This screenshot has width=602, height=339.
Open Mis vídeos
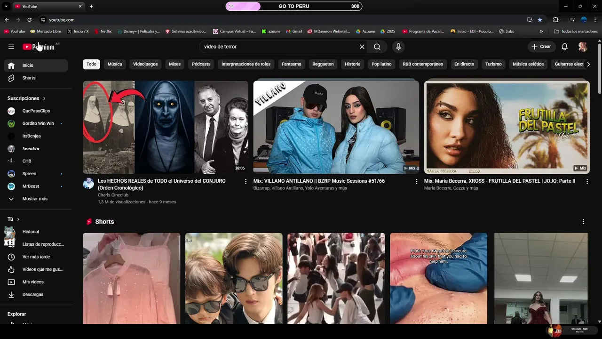point(36,282)
